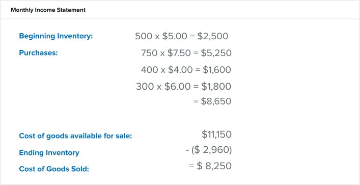
Task: Select Cost of goods available for sale label
Action: (x=75, y=136)
